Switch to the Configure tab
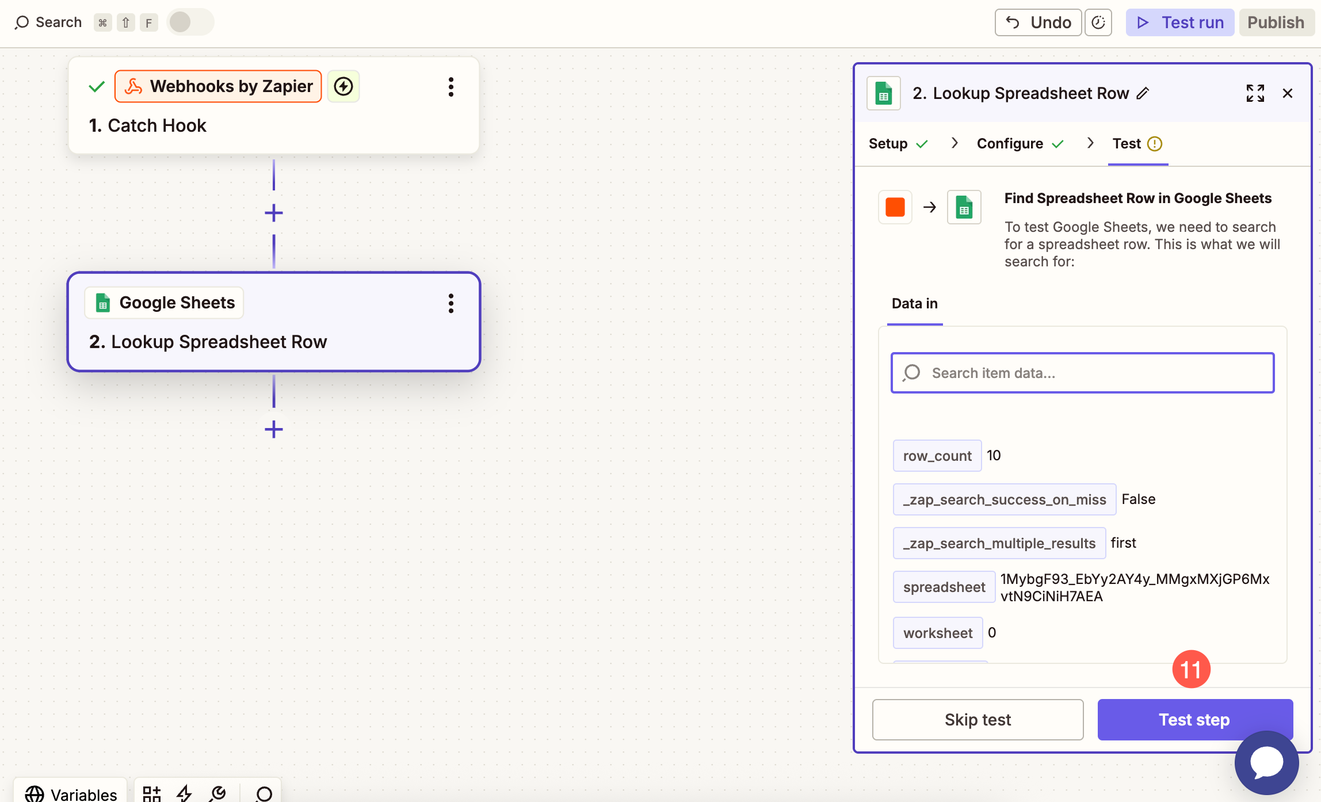The height and width of the screenshot is (802, 1321). (1020, 143)
